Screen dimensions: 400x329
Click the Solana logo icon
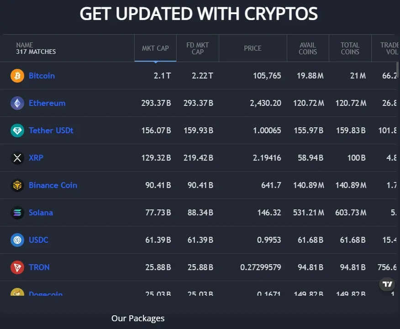click(x=17, y=213)
